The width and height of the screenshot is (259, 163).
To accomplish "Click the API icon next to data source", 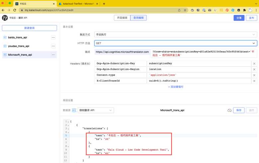I will [74, 110].
